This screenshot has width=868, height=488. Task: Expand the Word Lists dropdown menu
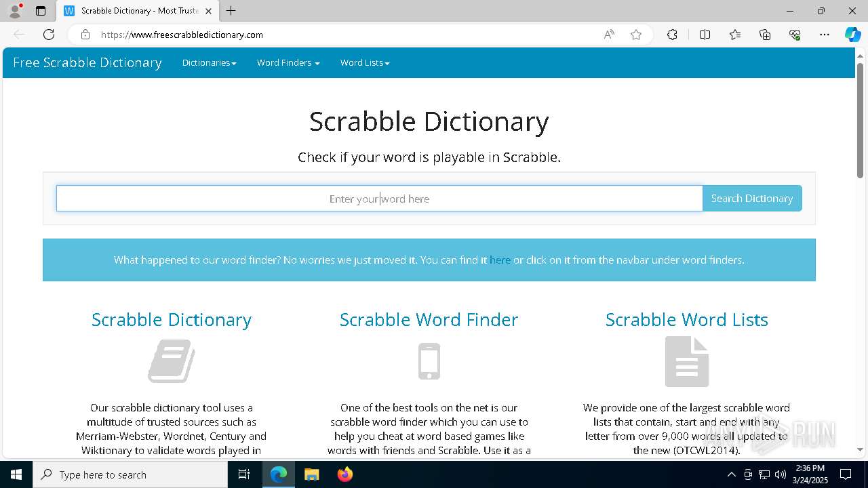click(365, 62)
